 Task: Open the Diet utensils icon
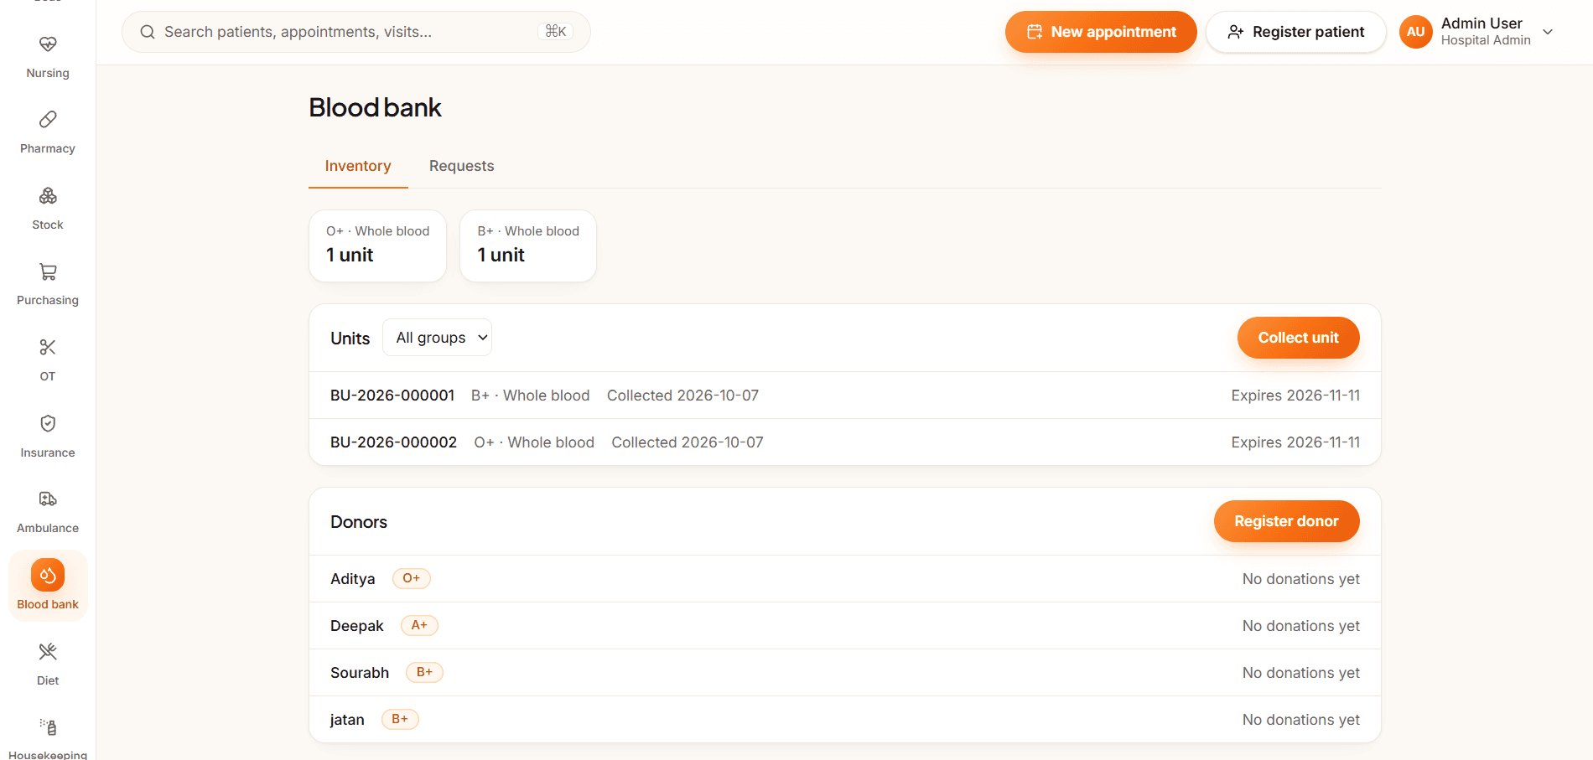click(x=48, y=651)
